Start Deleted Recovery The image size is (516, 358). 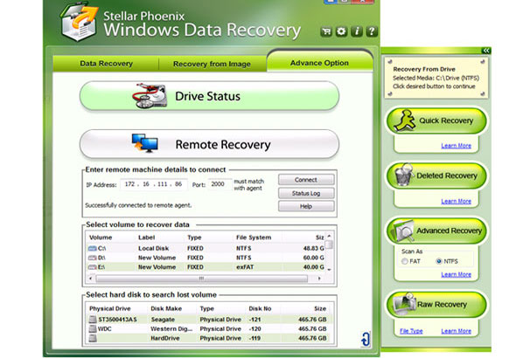(x=436, y=176)
